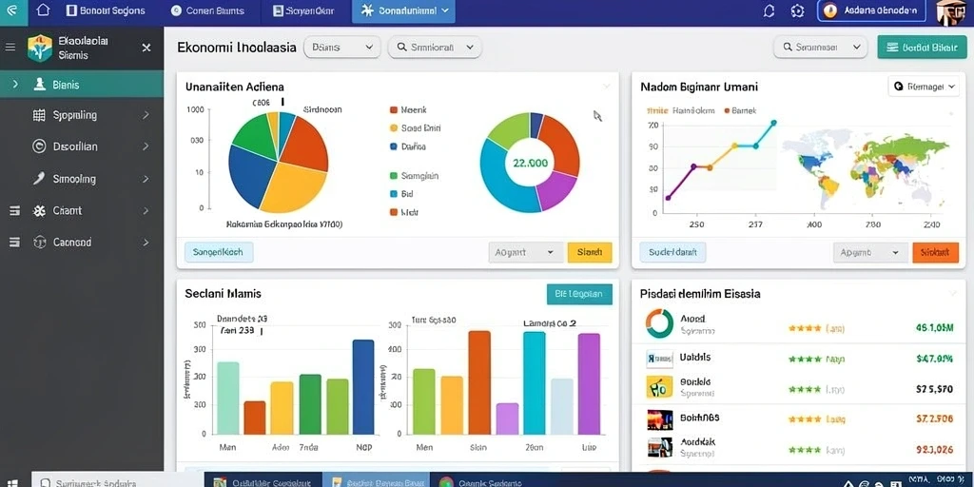Click the home icon in top bar

(42, 10)
